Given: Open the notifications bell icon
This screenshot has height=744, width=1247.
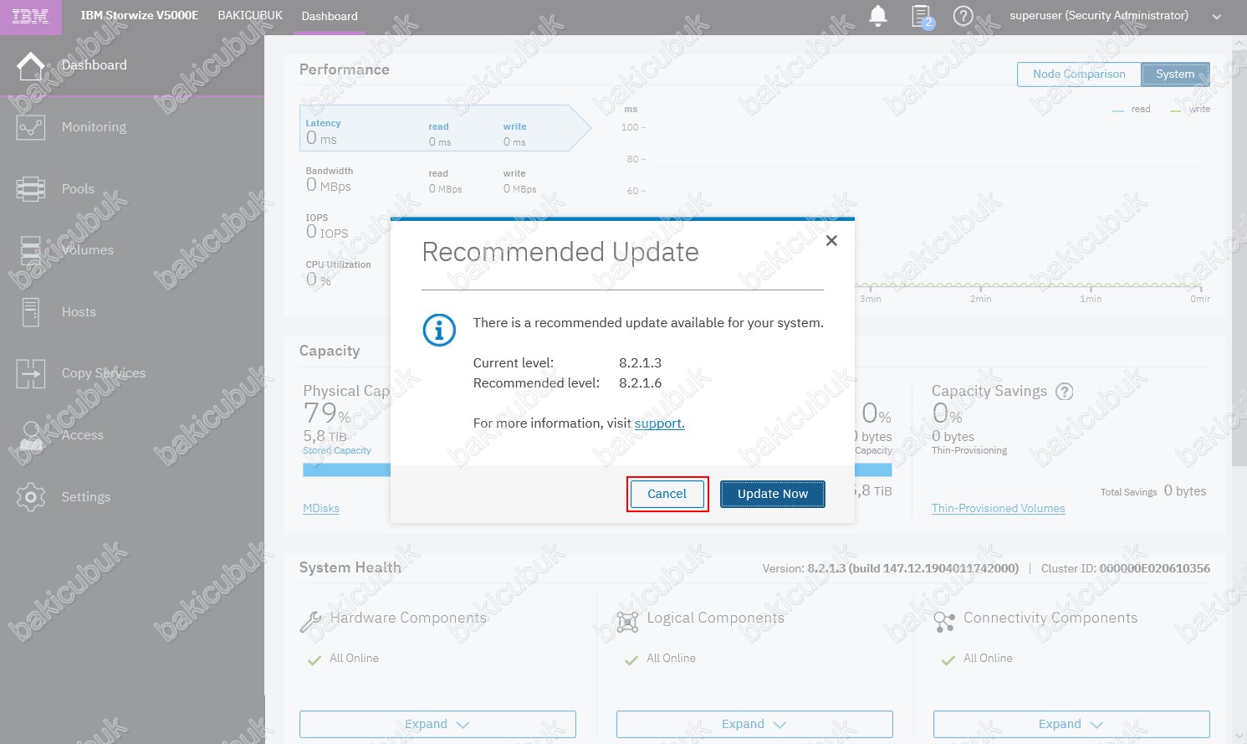Looking at the screenshot, I should tap(878, 16).
